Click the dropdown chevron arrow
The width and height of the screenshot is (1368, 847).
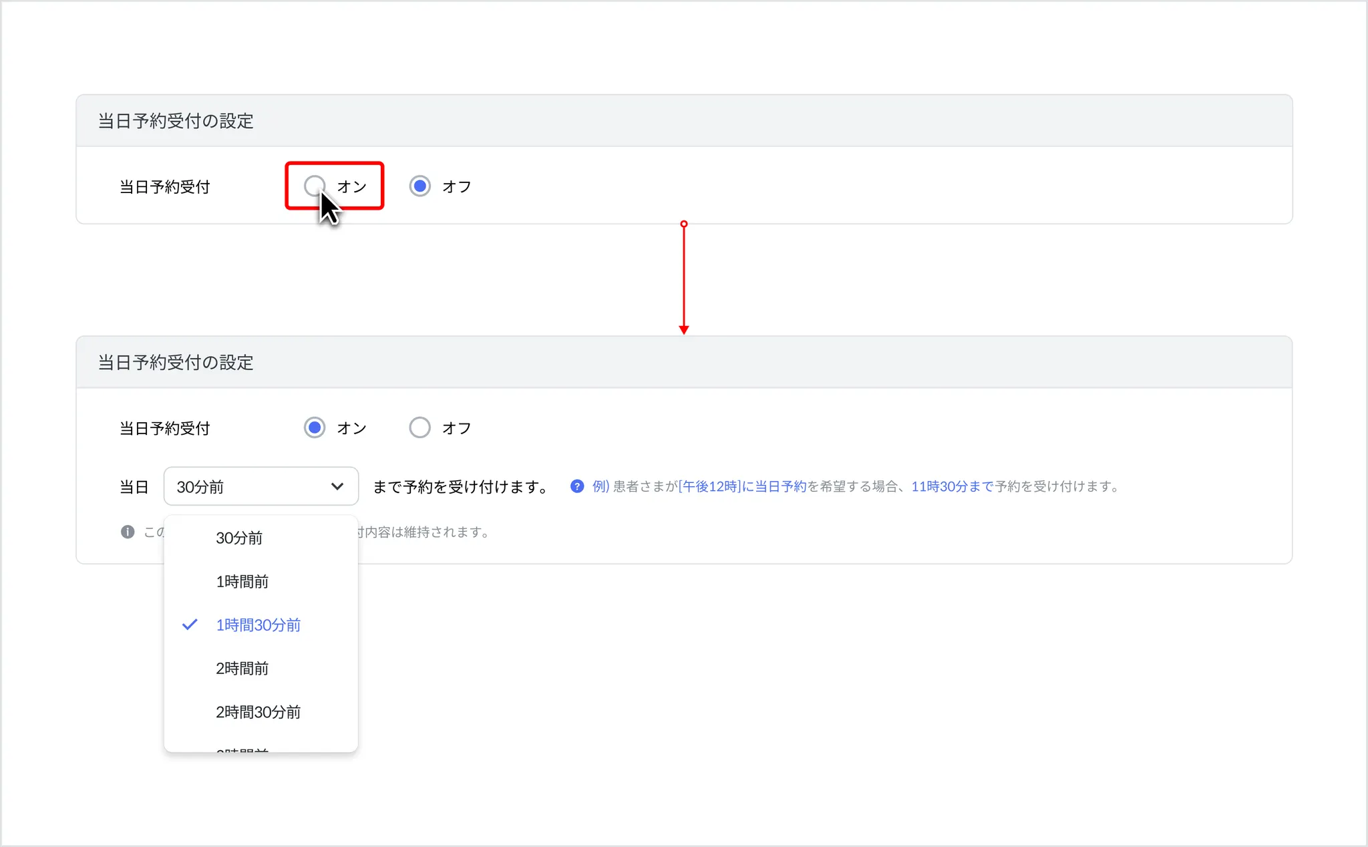337,486
